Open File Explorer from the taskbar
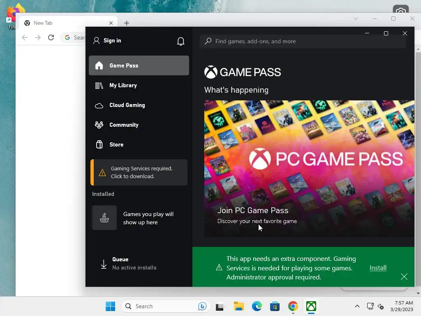The height and width of the screenshot is (316, 421). coord(239,306)
